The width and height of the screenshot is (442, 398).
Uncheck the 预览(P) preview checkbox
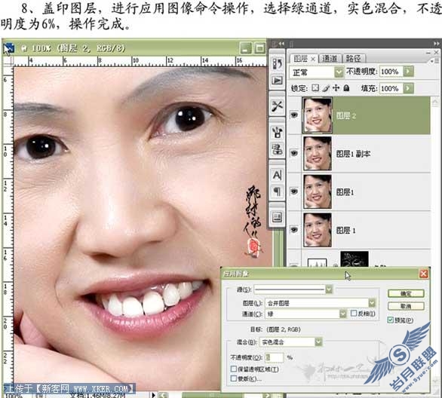[x=391, y=320]
